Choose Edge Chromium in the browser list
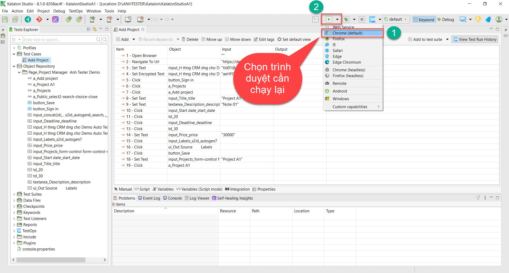509x273 pixels. pyautogui.click(x=353, y=62)
